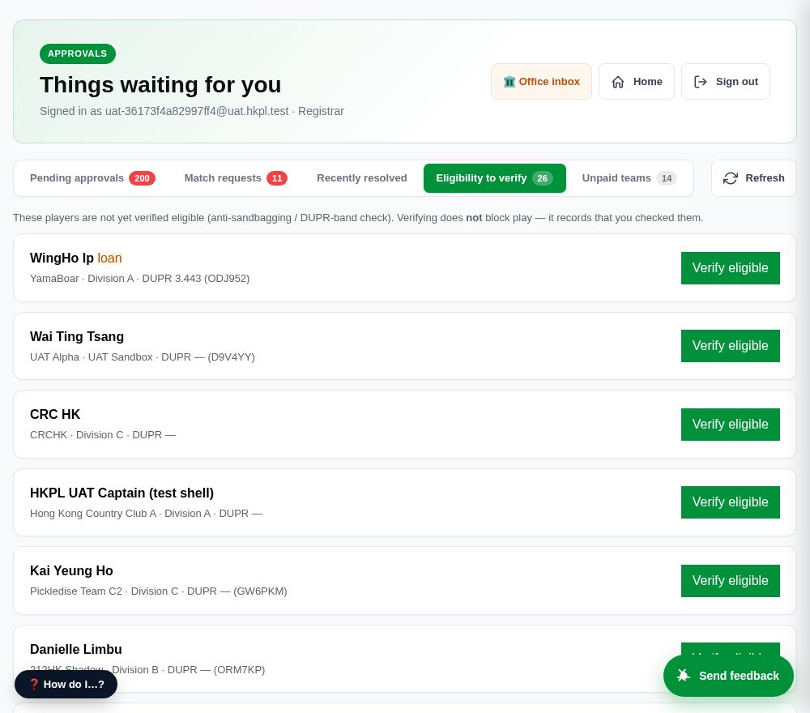View the Recently resolved tab

[361, 178]
